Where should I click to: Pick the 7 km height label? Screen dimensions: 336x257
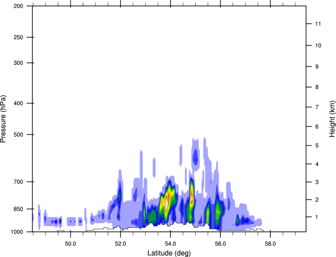pyautogui.click(x=317, y=107)
